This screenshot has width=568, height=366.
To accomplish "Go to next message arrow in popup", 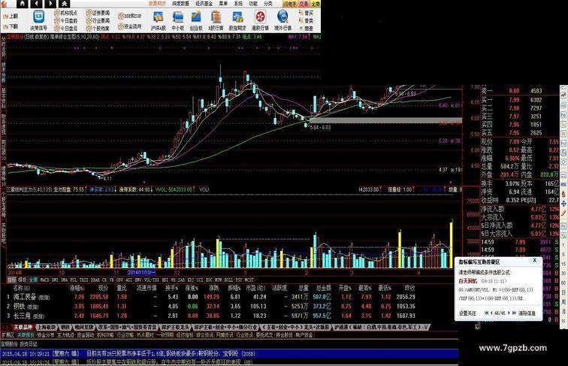I will (509, 313).
